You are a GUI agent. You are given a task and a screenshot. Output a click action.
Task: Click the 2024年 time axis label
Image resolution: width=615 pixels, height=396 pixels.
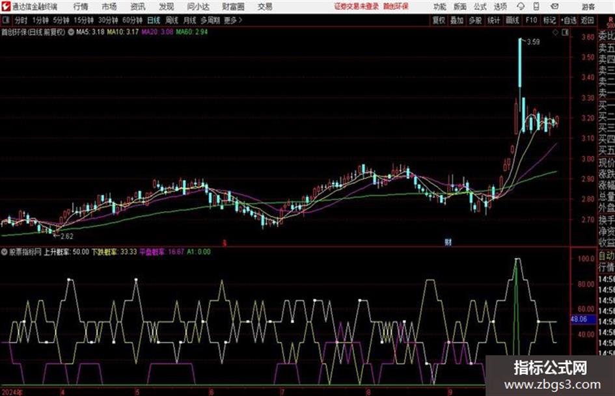12,392
